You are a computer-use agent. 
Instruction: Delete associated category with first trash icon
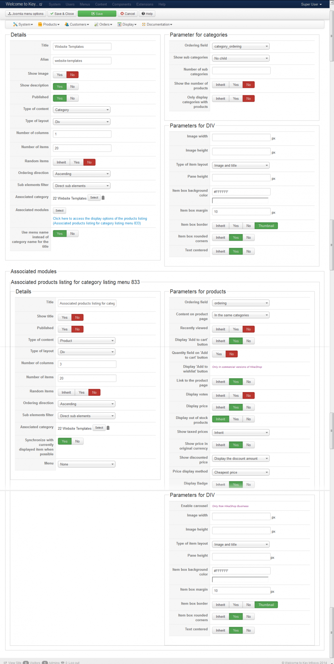click(x=103, y=198)
